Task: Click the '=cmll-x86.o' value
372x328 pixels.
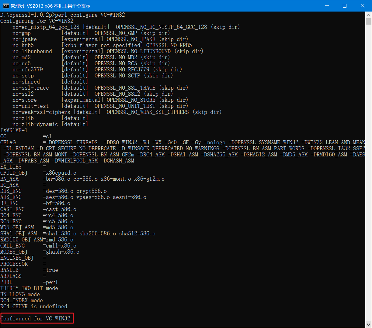Action: (60, 246)
